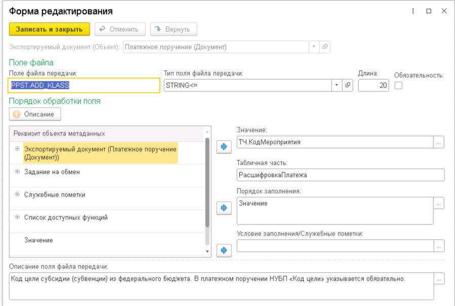This screenshot has width=455, height=306.
Task: Click the Описание button
Action: tap(35, 114)
